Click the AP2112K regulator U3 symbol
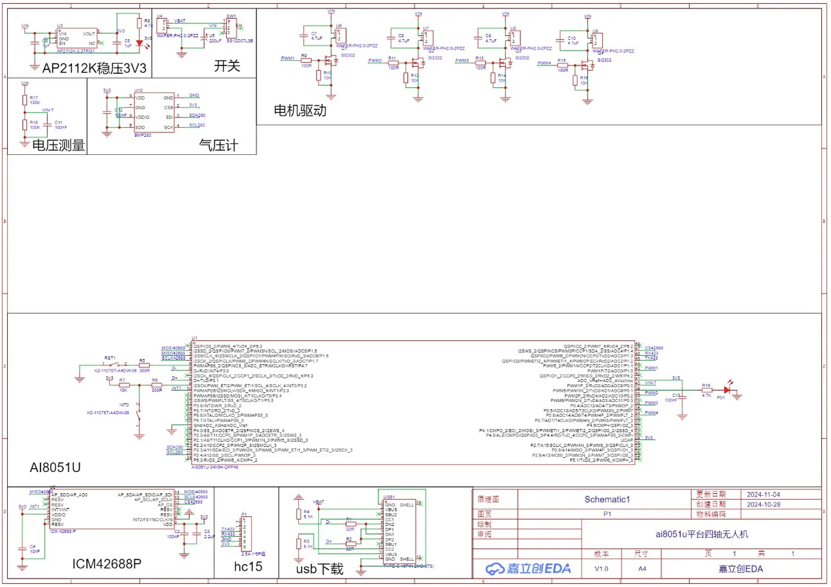The width and height of the screenshot is (831, 587). [x=76, y=39]
